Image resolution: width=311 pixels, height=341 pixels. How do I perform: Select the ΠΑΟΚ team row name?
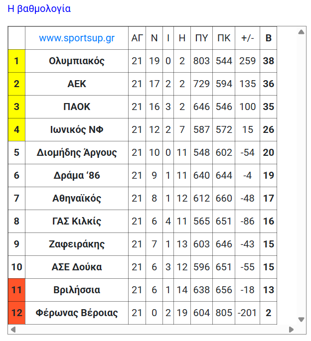pyautogui.click(x=77, y=107)
